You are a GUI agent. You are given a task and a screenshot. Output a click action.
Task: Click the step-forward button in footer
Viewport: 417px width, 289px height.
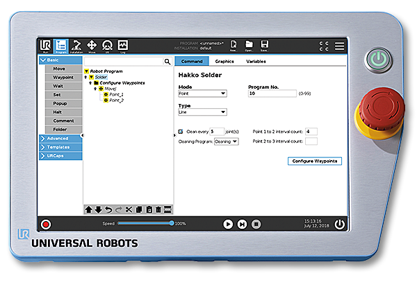point(242,225)
